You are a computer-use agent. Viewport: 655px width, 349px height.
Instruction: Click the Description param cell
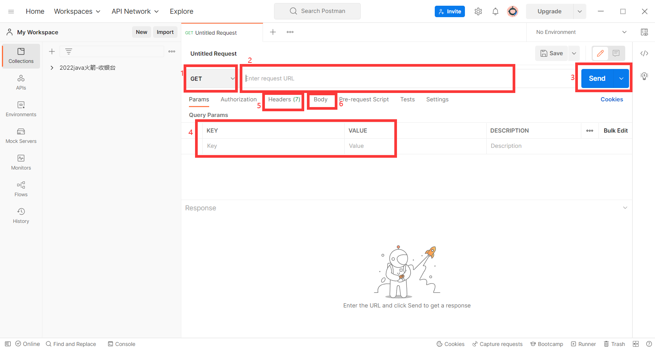[559, 146]
